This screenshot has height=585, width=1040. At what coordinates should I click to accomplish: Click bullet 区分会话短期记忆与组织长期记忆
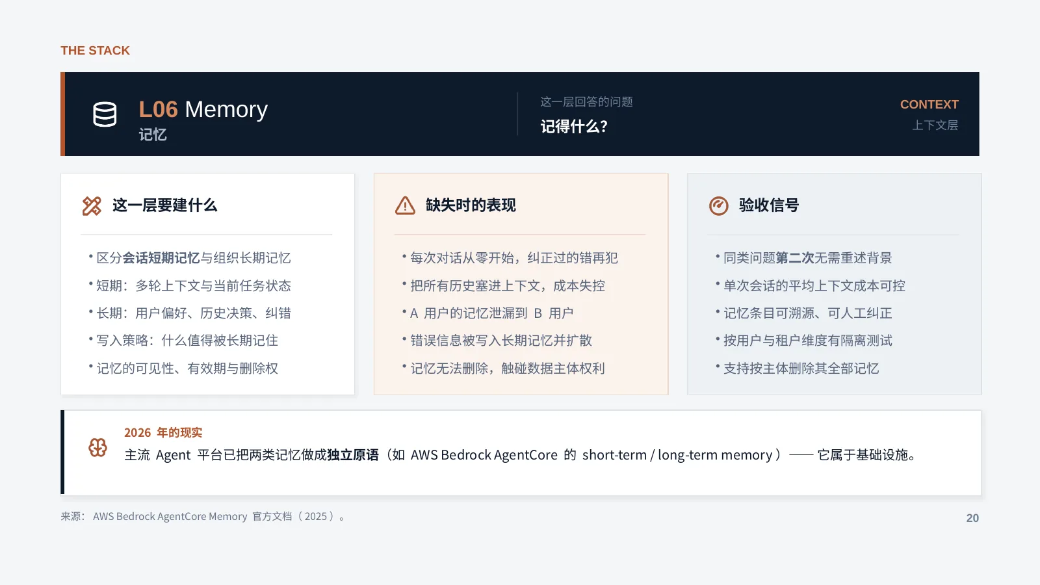[x=190, y=258]
